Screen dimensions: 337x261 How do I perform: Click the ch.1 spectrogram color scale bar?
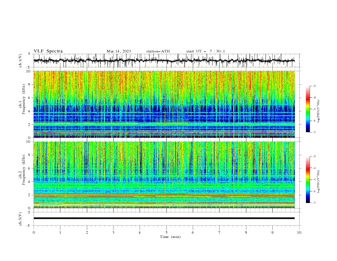[x=308, y=109]
